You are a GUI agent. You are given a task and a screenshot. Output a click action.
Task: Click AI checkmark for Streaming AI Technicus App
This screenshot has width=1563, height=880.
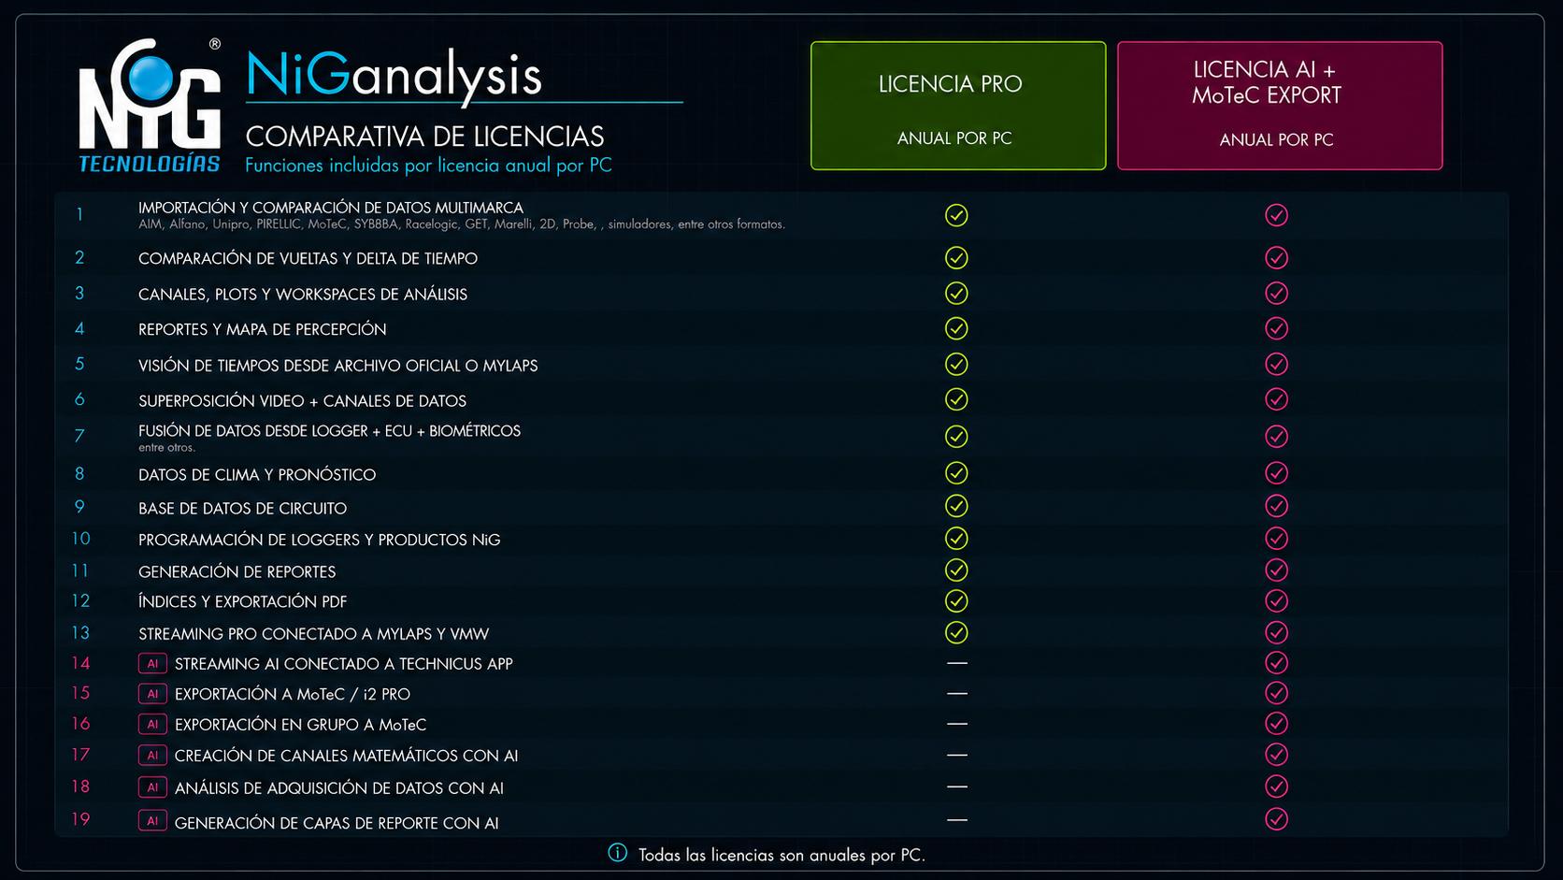1276,663
